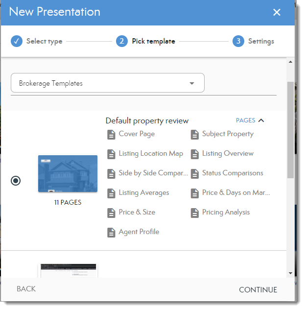Viewport: 304px width, 309px height.
Task: Open the Brokerage Templates dropdown
Action: pos(107,83)
